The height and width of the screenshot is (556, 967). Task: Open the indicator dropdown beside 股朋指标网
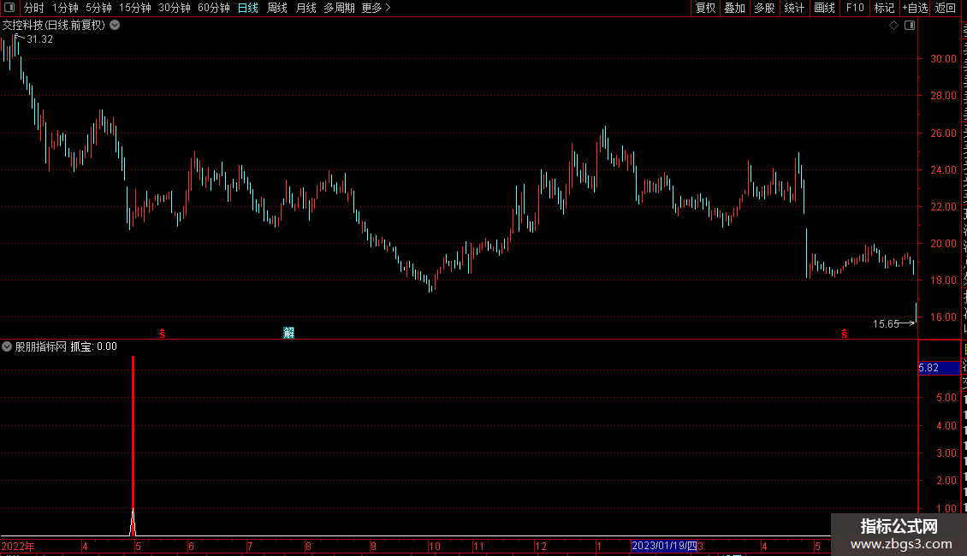click(x=7, y=346)
